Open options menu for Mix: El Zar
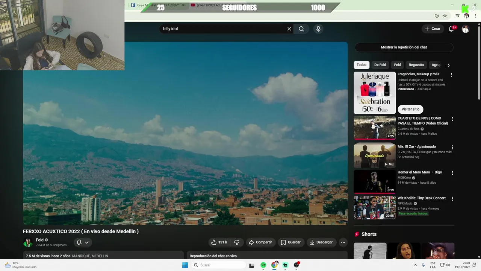 tap(452, 148)
